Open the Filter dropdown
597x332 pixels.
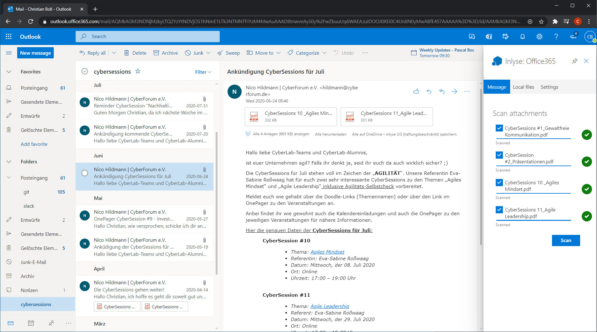pos(203,72)
